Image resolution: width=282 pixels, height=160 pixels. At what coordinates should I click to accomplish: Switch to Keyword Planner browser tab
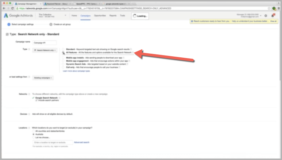tap(57, 4)
